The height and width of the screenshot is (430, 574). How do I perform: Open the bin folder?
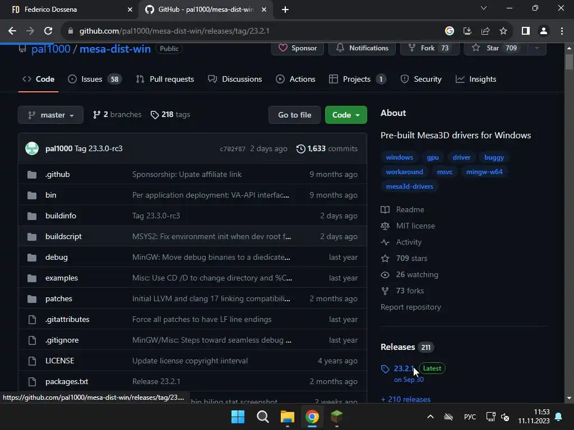pyautogui.click(x=51, y=195)
